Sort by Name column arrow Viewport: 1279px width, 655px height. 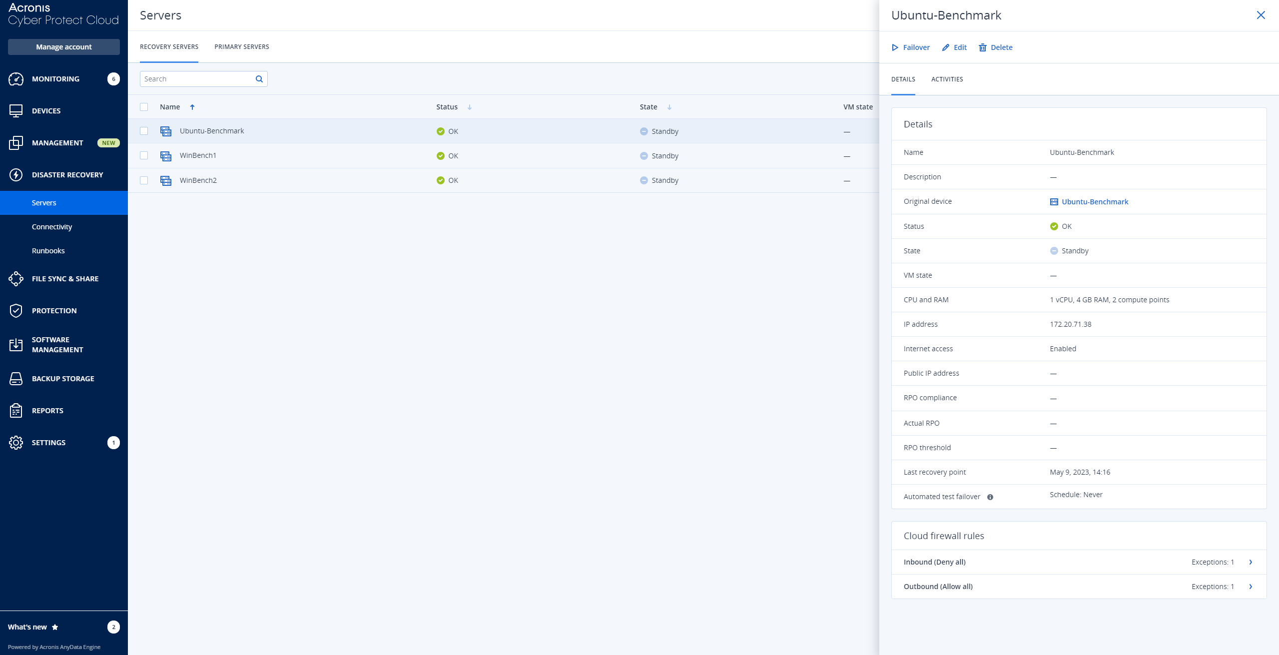point(192,107)
